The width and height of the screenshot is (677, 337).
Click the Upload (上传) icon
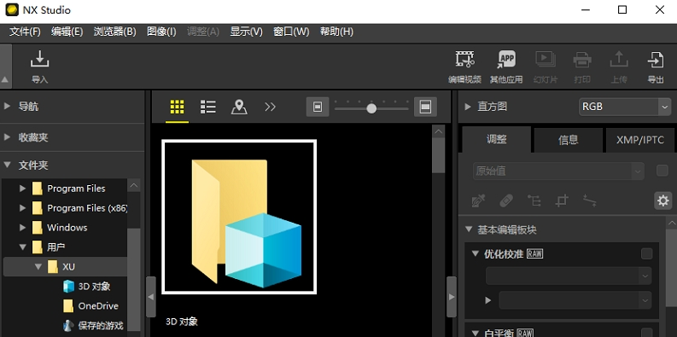pyautogui.click(x=619, y=67)
